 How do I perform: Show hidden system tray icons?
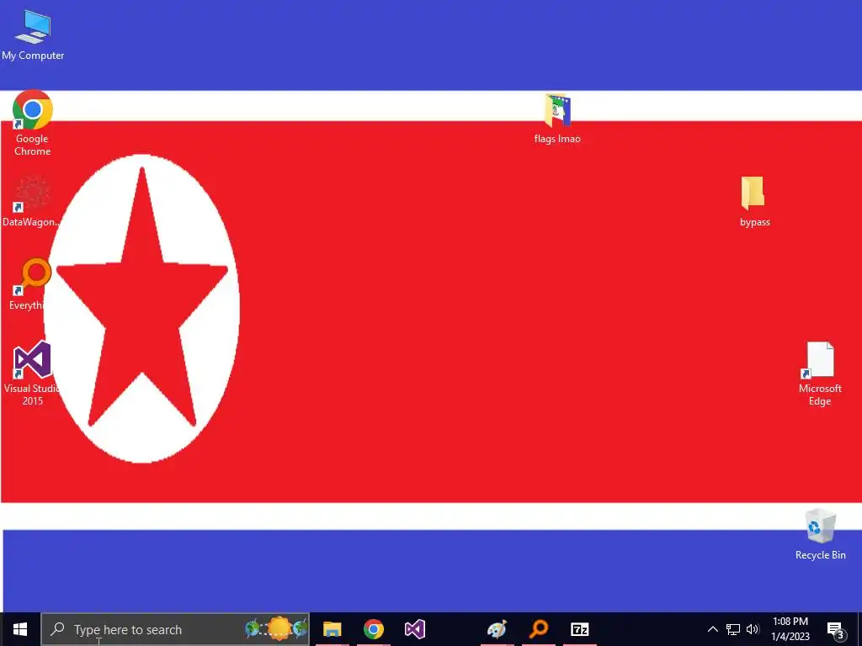[x=712, y=629]
